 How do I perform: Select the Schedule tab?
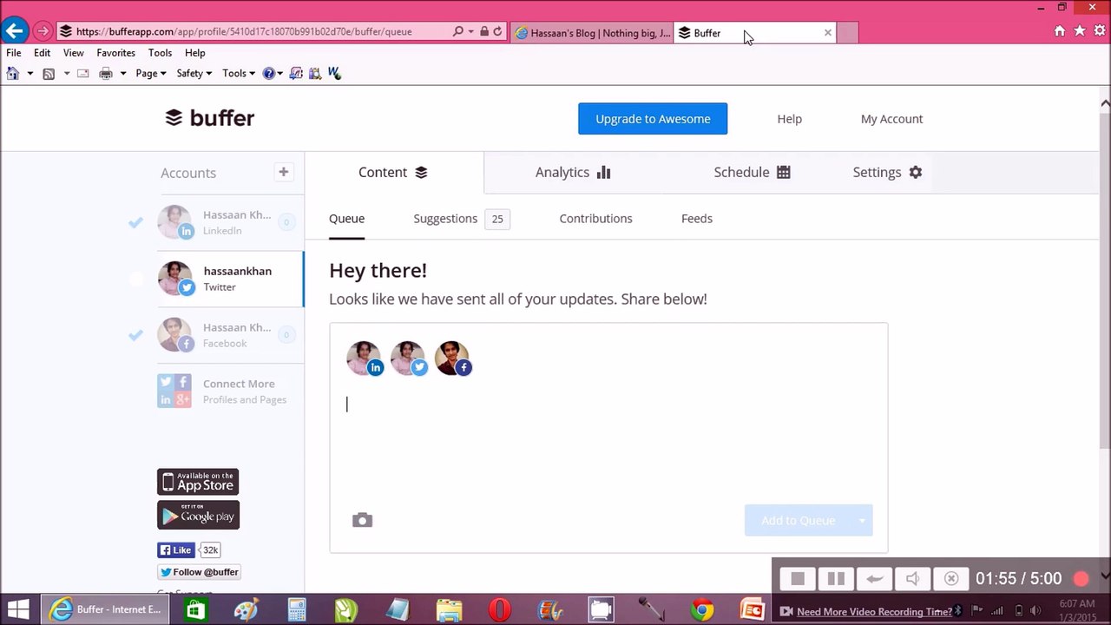(x=752, y=172)
